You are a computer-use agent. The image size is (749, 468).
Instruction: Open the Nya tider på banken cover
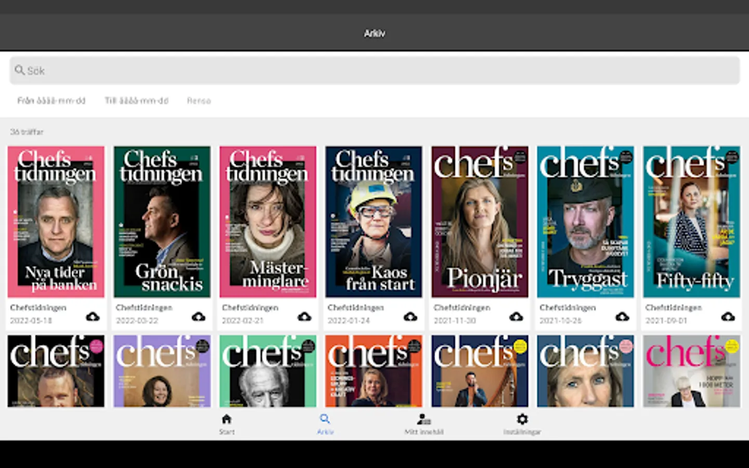56,222
